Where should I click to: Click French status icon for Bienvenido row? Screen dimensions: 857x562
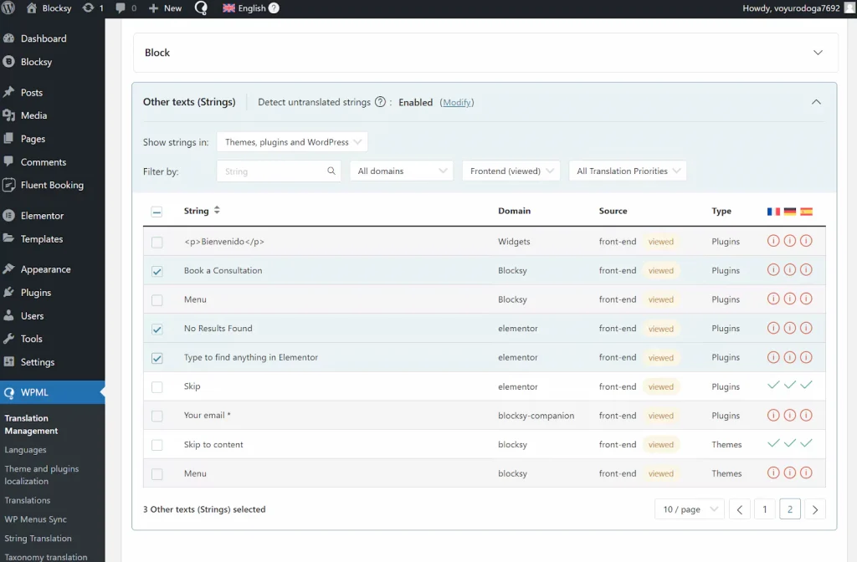(773, 241)
